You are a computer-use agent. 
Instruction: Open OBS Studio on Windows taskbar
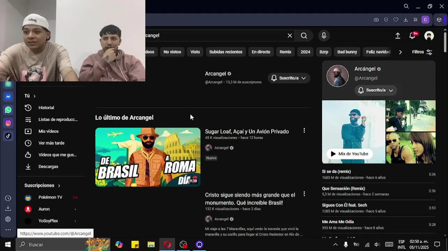click(184, 244)
